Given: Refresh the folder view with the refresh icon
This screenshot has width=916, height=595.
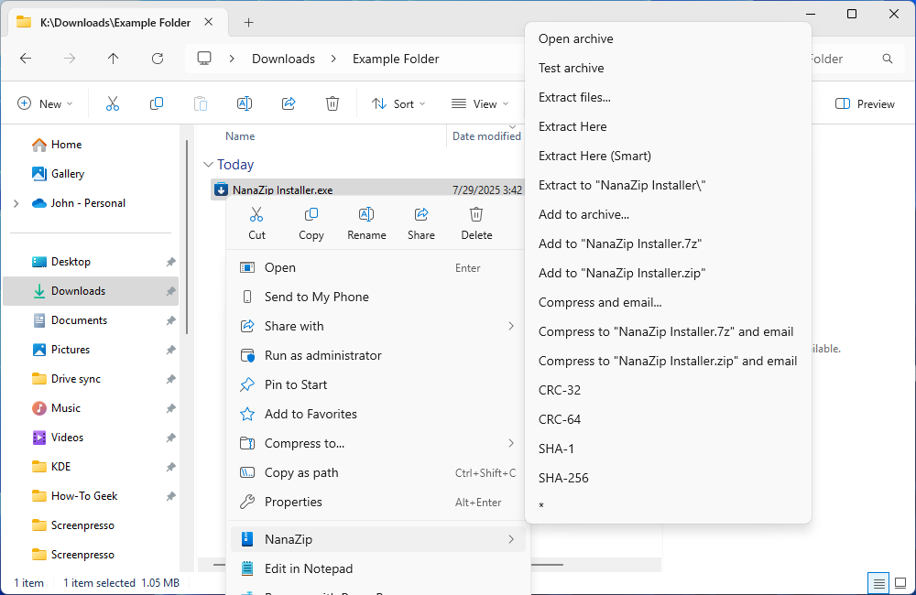Looking at the screenshot, I should (157, 58).
